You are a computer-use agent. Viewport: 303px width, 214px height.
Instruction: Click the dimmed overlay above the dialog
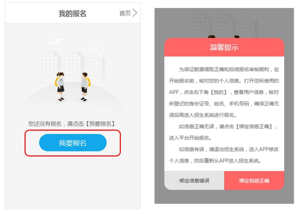click(224, 22)
